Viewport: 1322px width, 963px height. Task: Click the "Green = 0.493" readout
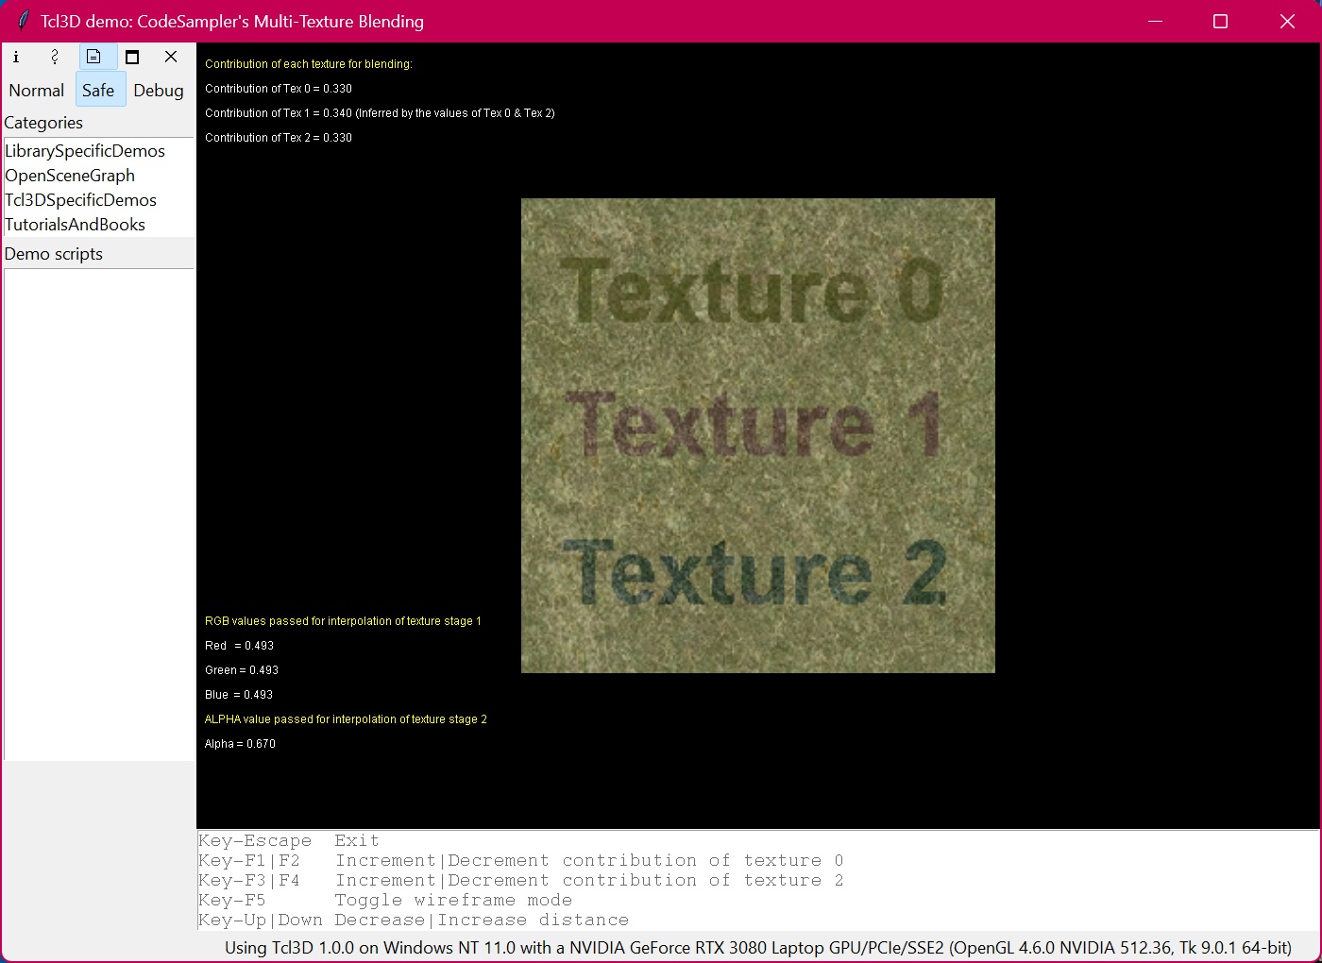[x=242, y=670]
